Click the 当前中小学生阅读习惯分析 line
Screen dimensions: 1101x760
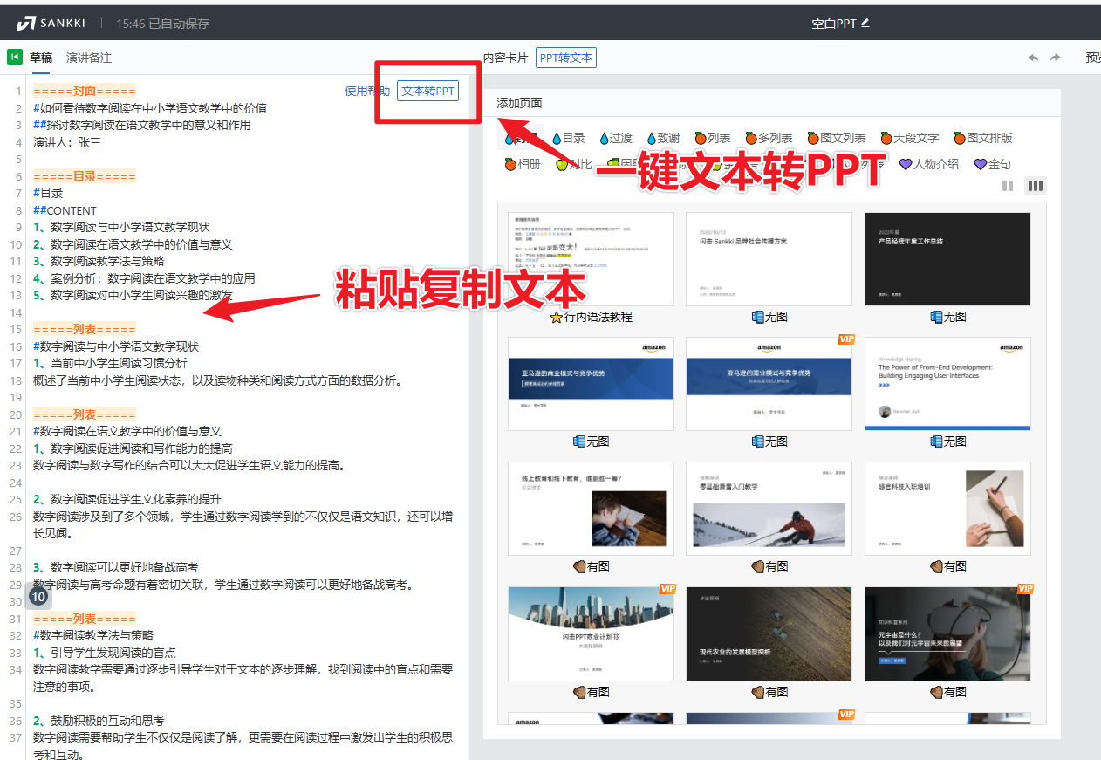[110, 363]
